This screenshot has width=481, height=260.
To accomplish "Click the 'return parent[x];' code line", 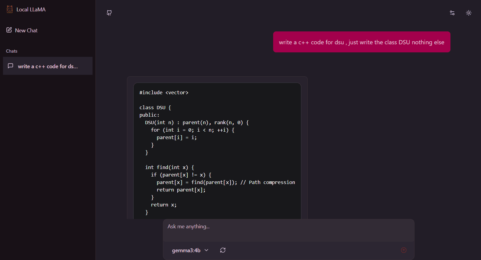I will 181,190.
